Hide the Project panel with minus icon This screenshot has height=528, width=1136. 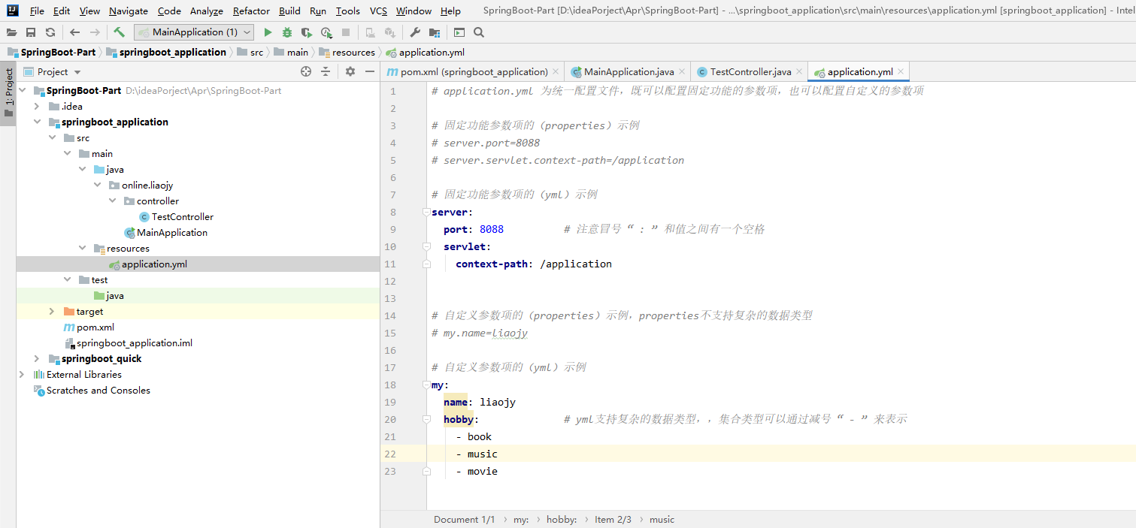[370, 71]
